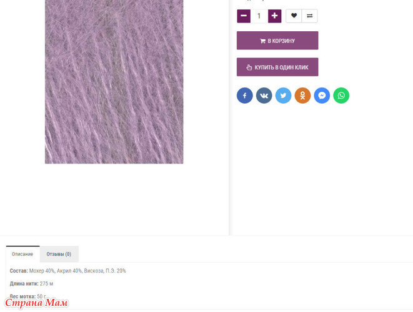The image size is (413, 312).
Task: Share product via WhatsApp
Action: pyautogui.click(x=341, y=95)
